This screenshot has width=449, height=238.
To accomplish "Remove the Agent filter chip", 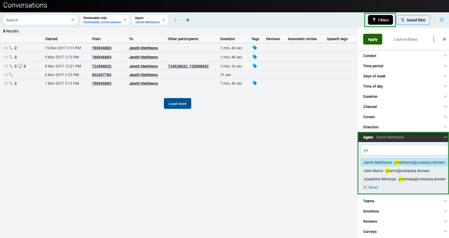I will tap(164, 20).
